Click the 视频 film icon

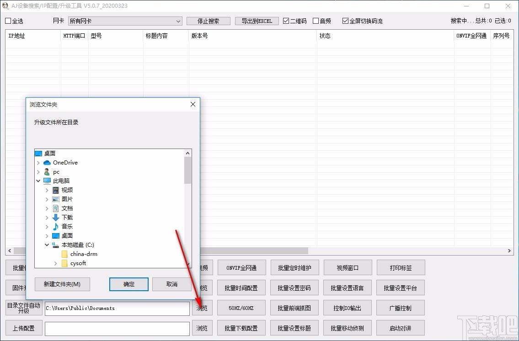pyautogui.click(x=56, y=190)
